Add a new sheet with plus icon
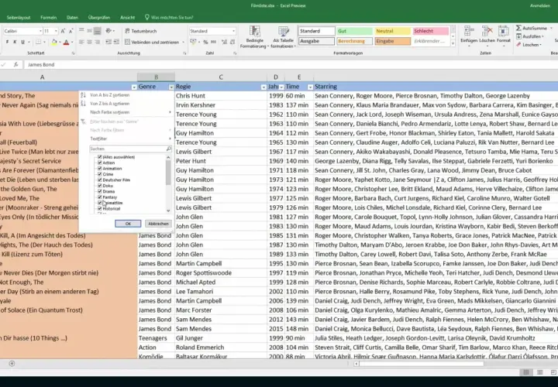This screenshot has width=558, height=387. (x=12, y=364)
